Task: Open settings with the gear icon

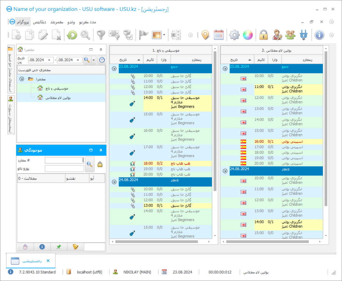Action: point(234,35)
